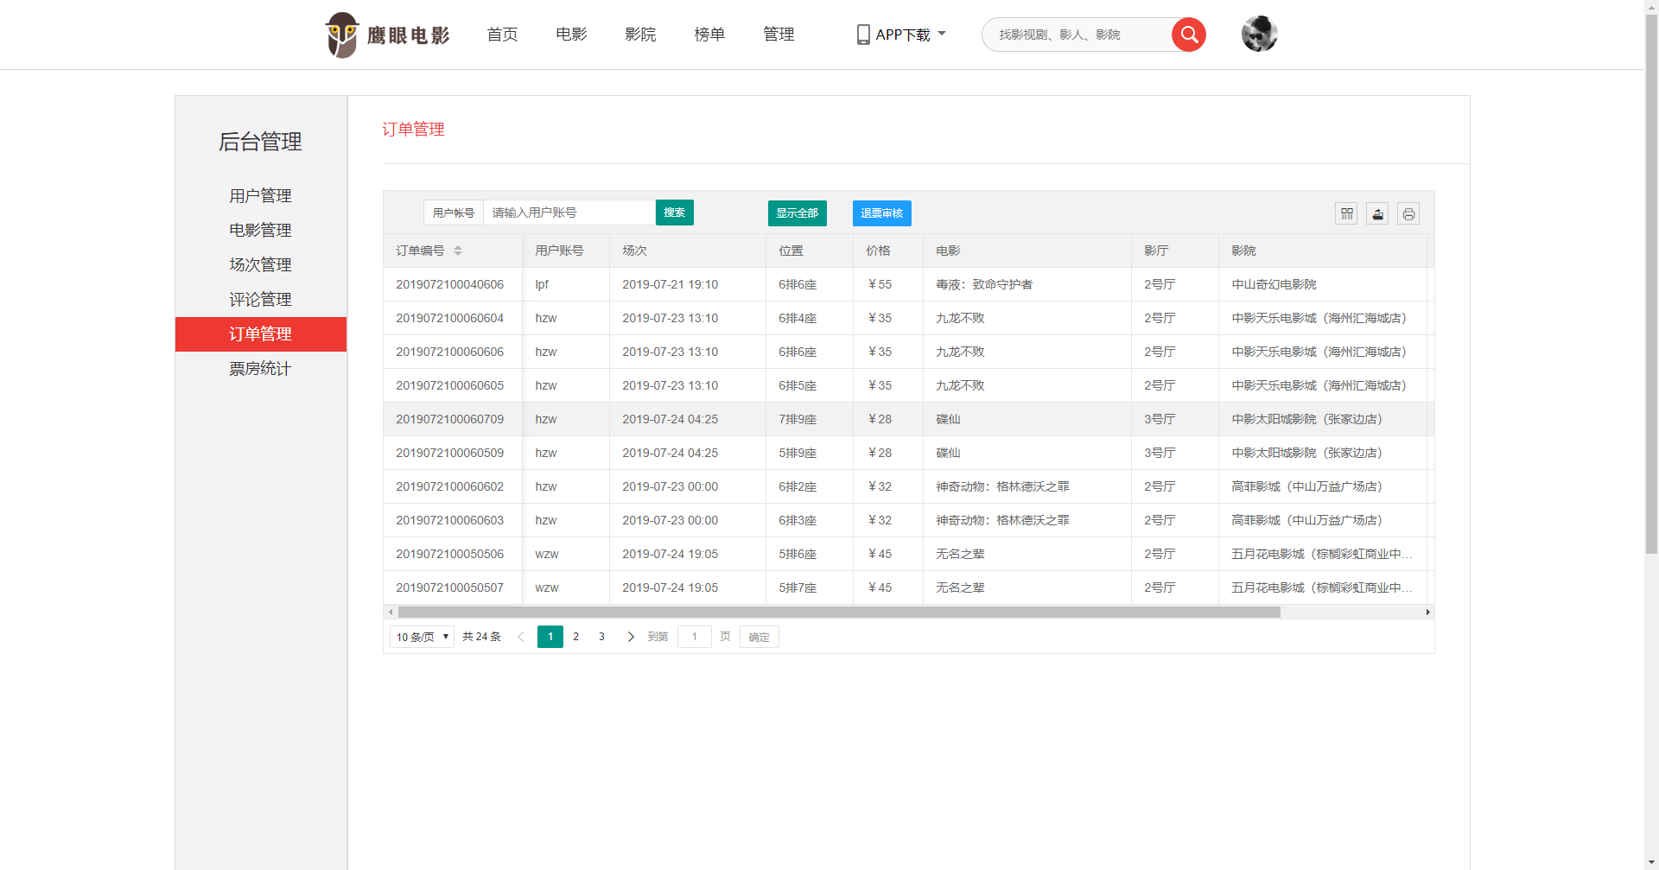Click the table's horizontal scrollbar
Screen dimensions: 1659x870
838,613
